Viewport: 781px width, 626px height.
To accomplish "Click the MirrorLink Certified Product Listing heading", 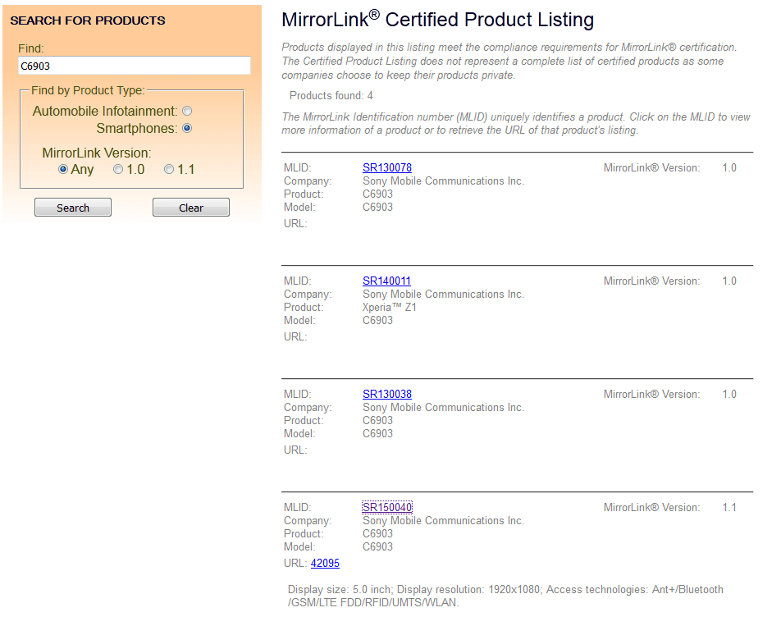I will click(x=438, y=20).
